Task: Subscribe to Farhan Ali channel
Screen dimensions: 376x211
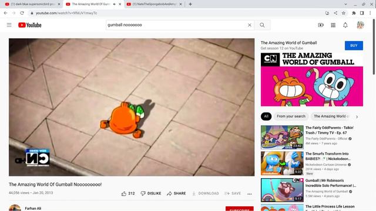Action: click(240, 209)
